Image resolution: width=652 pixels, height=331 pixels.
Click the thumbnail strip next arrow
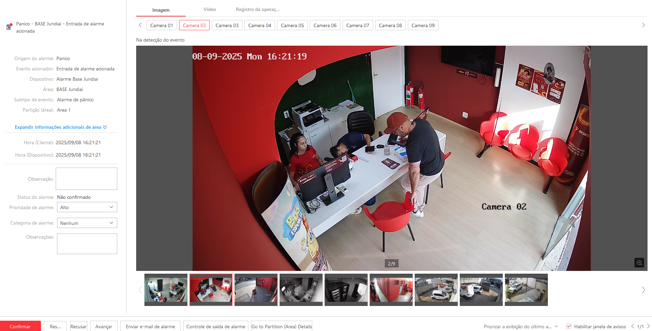pos(643,290)
